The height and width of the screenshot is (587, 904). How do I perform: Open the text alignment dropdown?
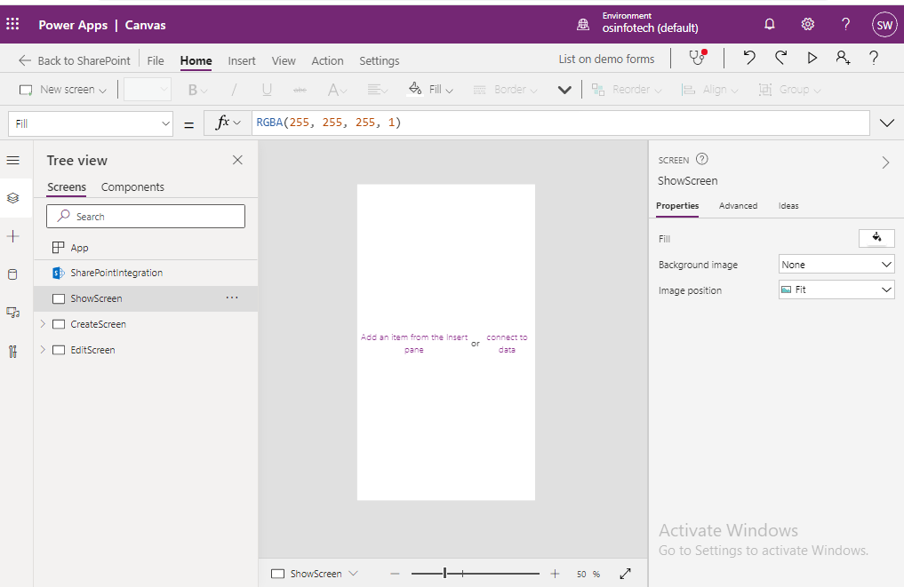pos(378,90)
